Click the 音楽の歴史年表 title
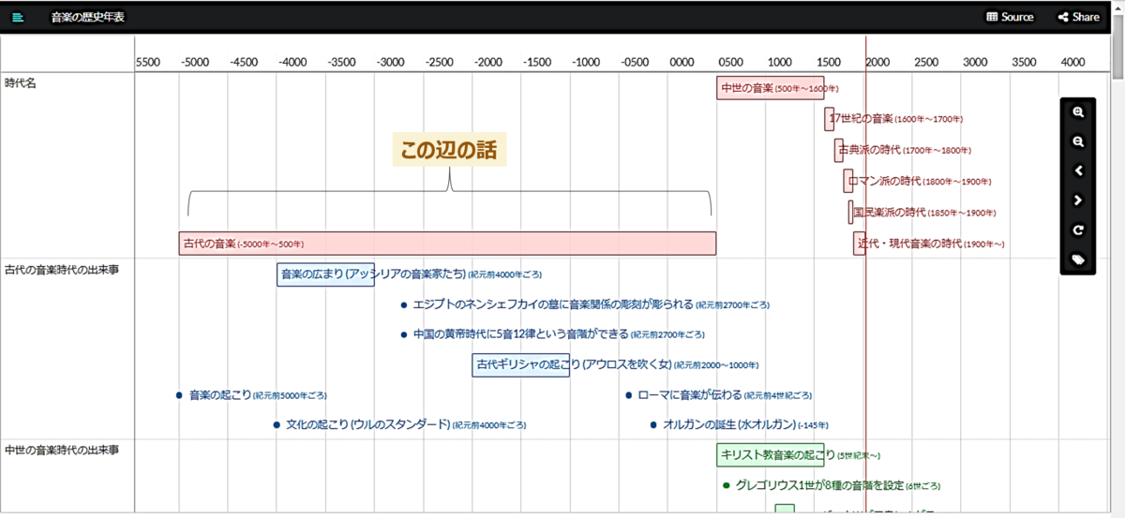The height and width of the screenshot is (518, 1125). (x=87, y=17)
